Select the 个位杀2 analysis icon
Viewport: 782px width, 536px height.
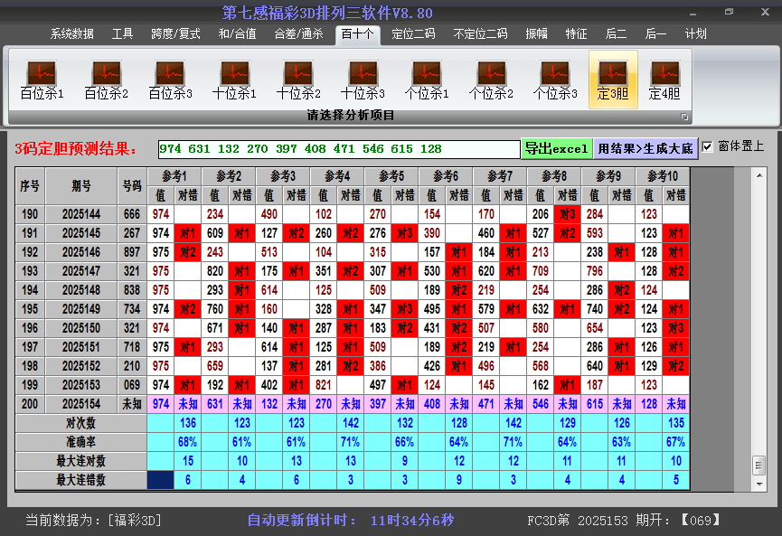click(491, 80)
